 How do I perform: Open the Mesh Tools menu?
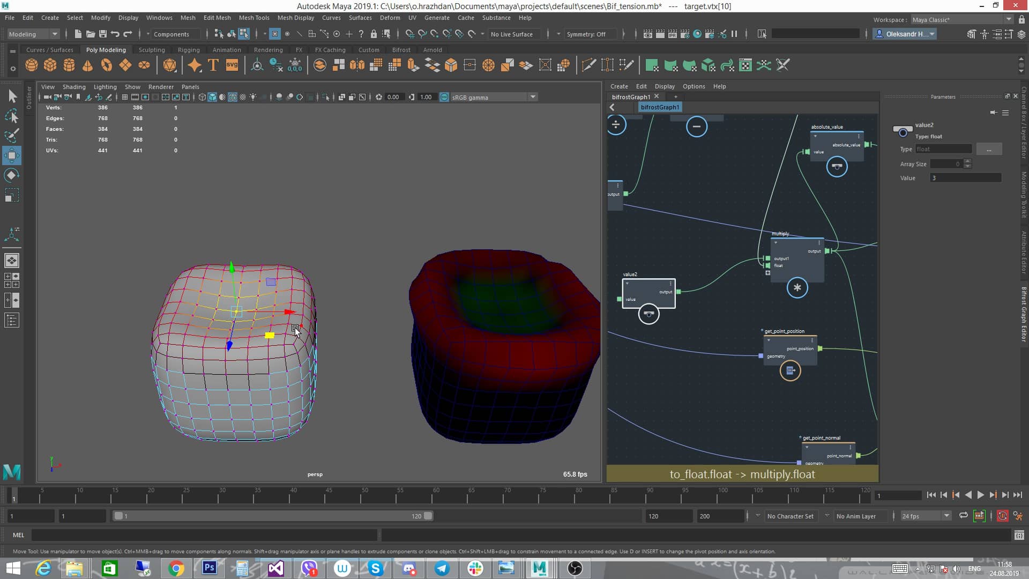click(254, 18)
